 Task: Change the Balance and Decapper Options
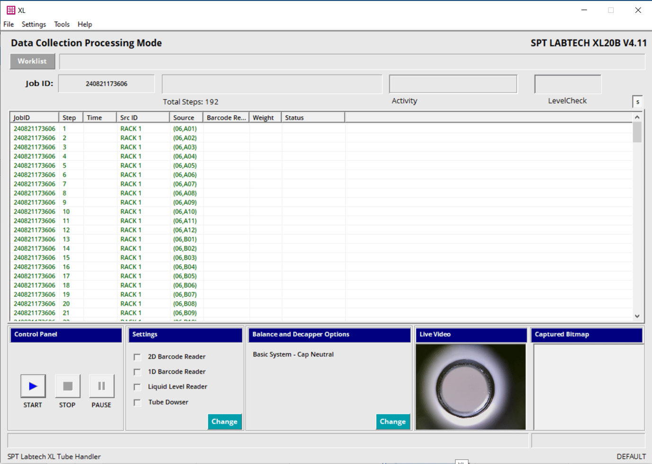click(393, 421)
